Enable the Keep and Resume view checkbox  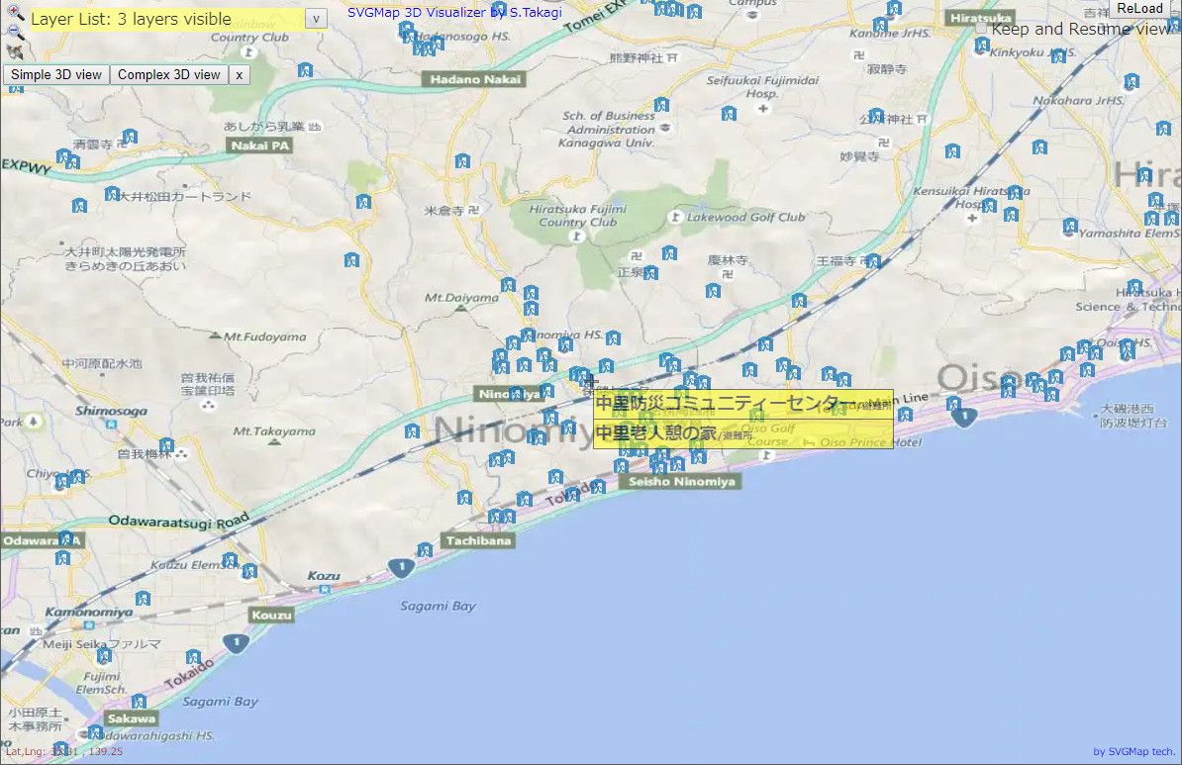981,28
